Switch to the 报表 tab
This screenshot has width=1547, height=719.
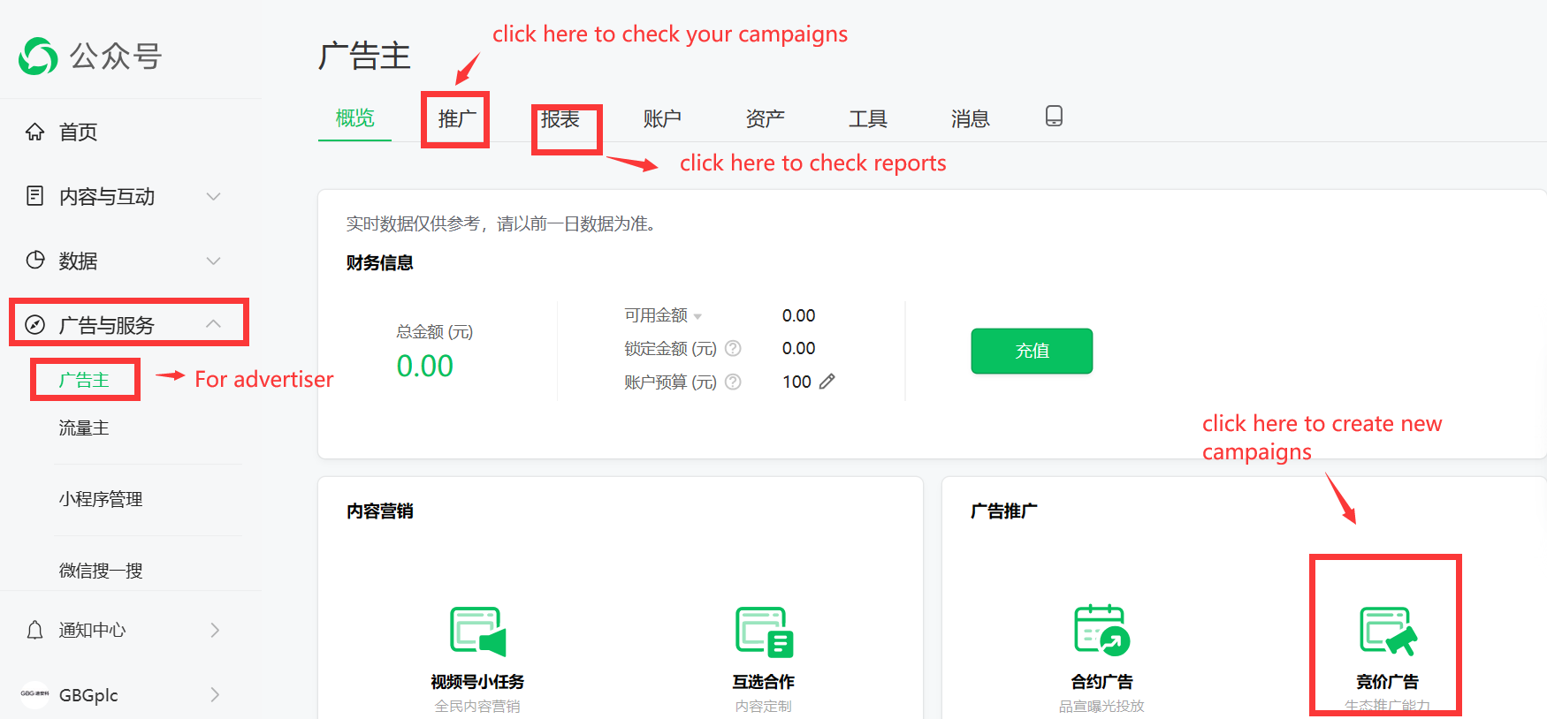tap(560, 118)
